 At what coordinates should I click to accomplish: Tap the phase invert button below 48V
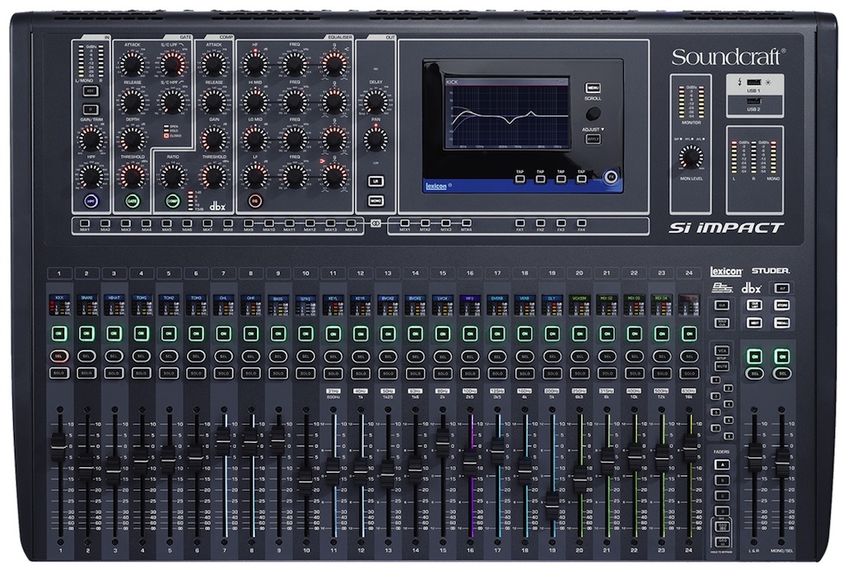(x=91, y=110)
